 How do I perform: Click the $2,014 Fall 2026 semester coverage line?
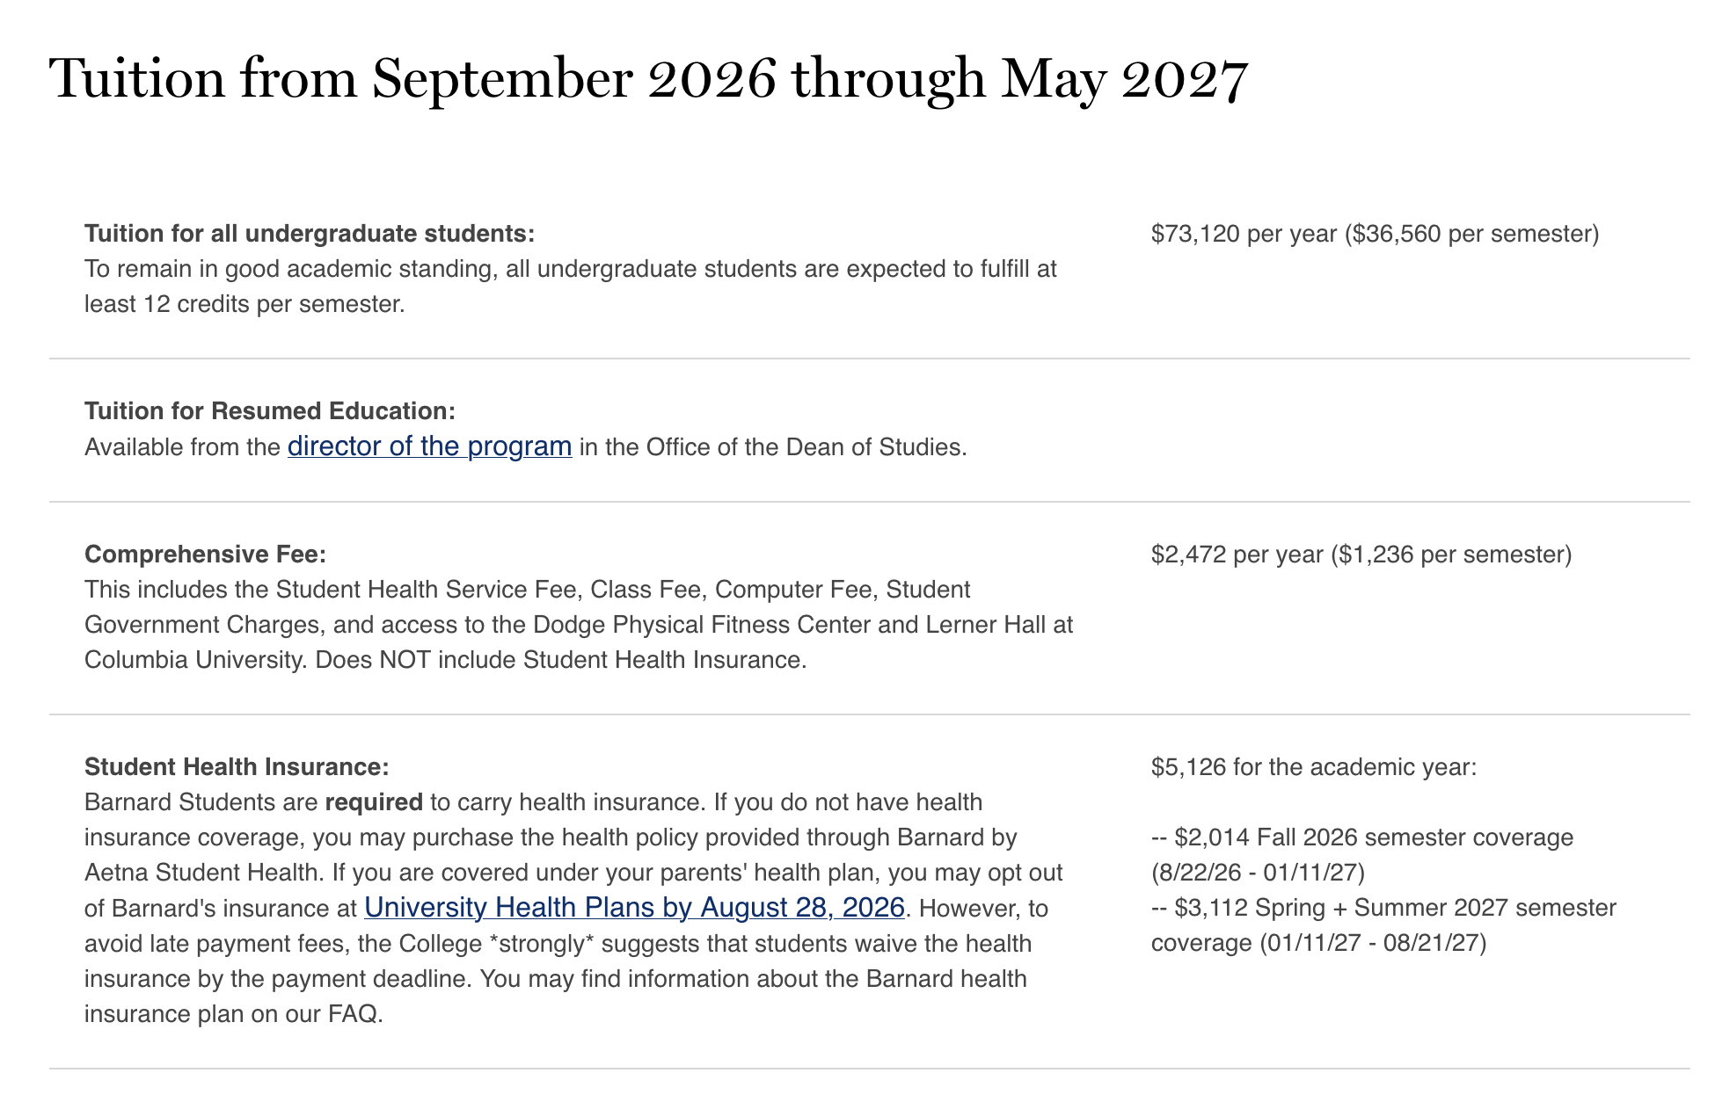click(1362, 837)
